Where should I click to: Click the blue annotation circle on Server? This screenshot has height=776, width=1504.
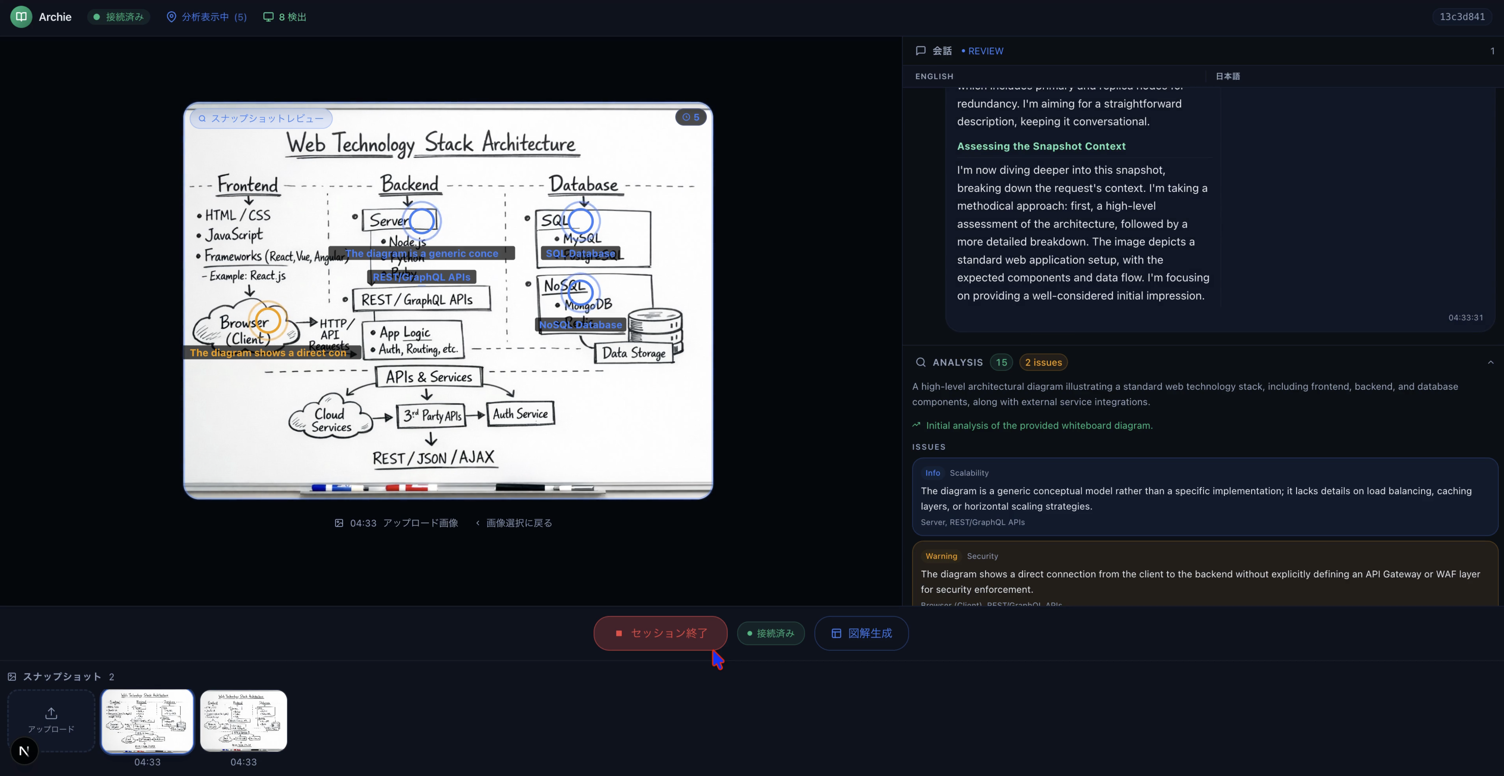click(x=422, y=221)
